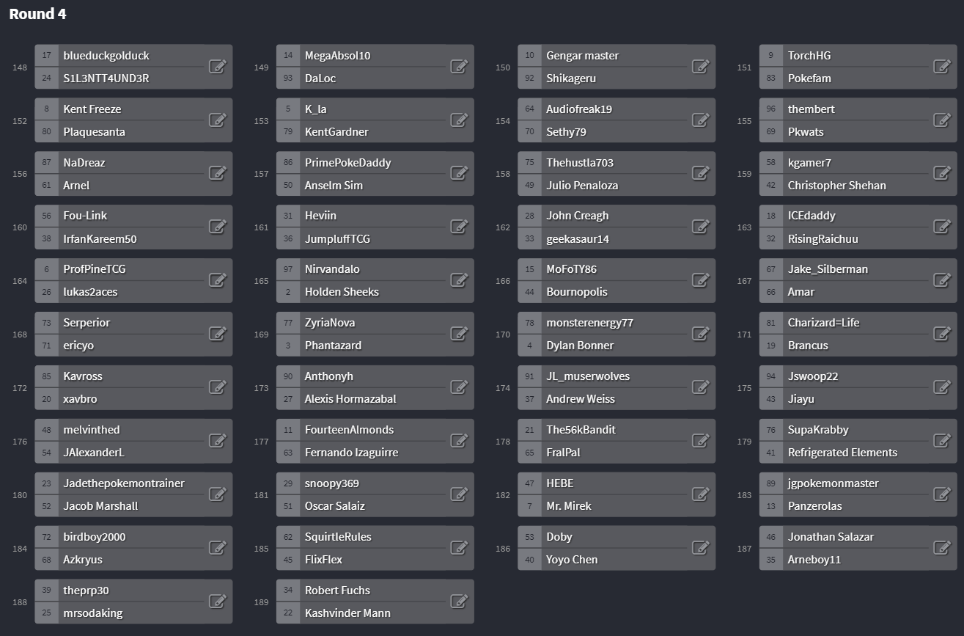This screenshot has width=964, height=636.
Task: Edit match 163 ICEdaddy vs RisingRaichuu
Action: click(942, 227)
